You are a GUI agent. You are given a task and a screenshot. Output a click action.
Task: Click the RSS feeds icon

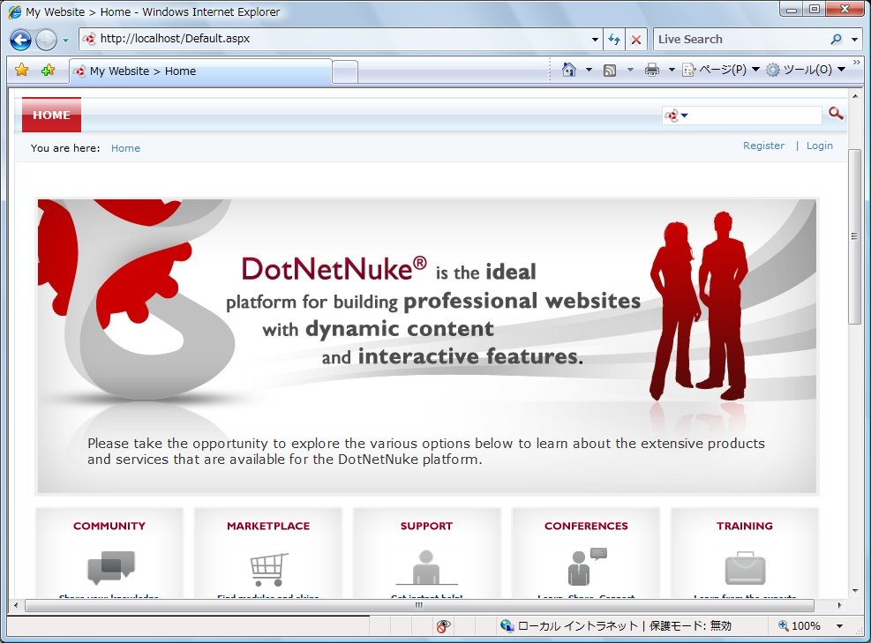tap(610, 70)
